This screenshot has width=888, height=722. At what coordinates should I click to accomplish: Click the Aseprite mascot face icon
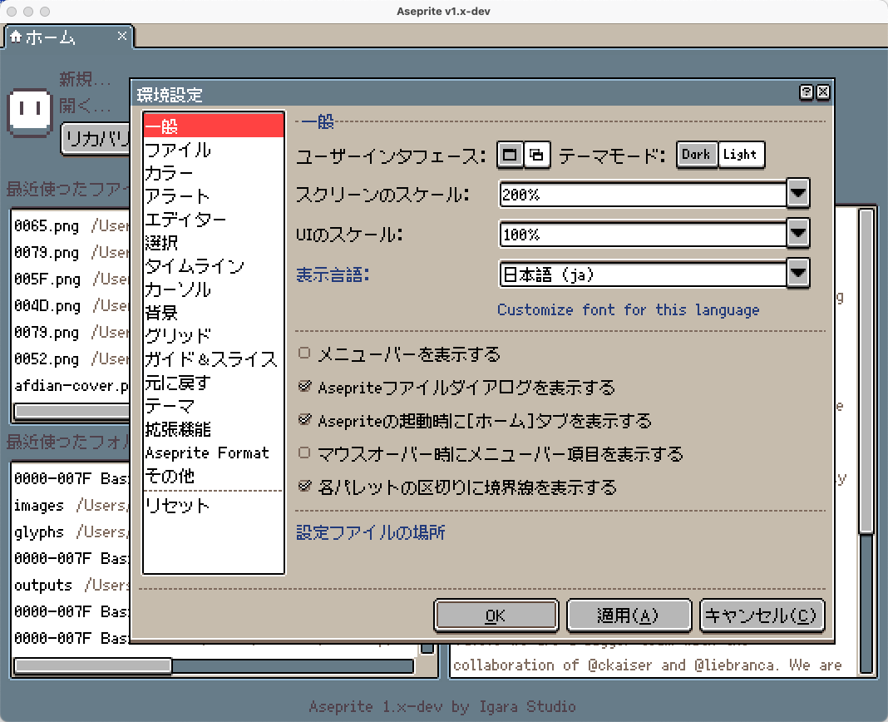click(30, 111)
